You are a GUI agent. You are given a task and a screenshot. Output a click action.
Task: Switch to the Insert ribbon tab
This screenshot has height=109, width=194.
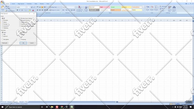(13, 4)
